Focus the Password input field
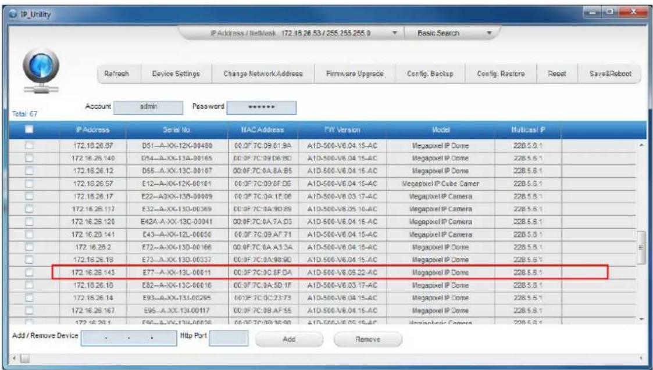The height and width of the screenshot is (370, 653). tap(262, 107)
